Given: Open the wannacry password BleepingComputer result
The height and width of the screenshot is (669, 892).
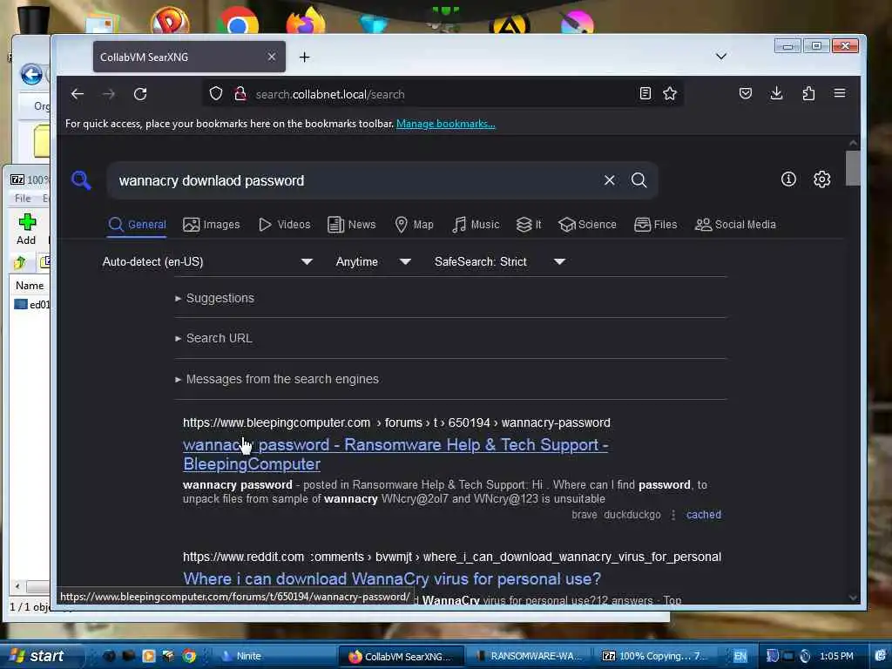Looking at the screenshot, I should tap(395, 454).
